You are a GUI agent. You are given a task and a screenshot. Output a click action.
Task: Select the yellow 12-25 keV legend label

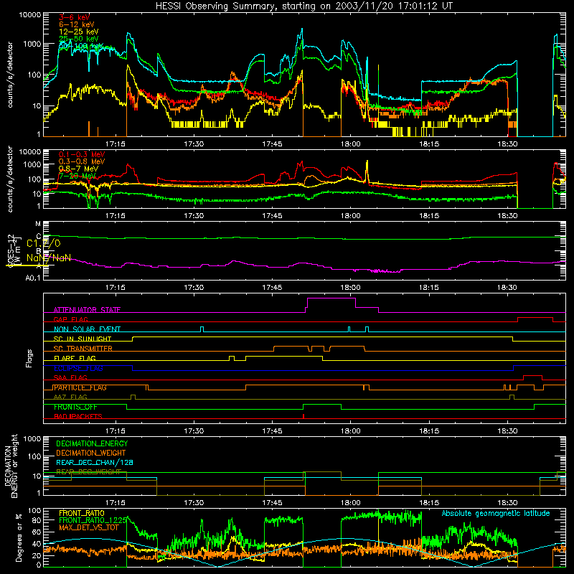pos(79,32)
